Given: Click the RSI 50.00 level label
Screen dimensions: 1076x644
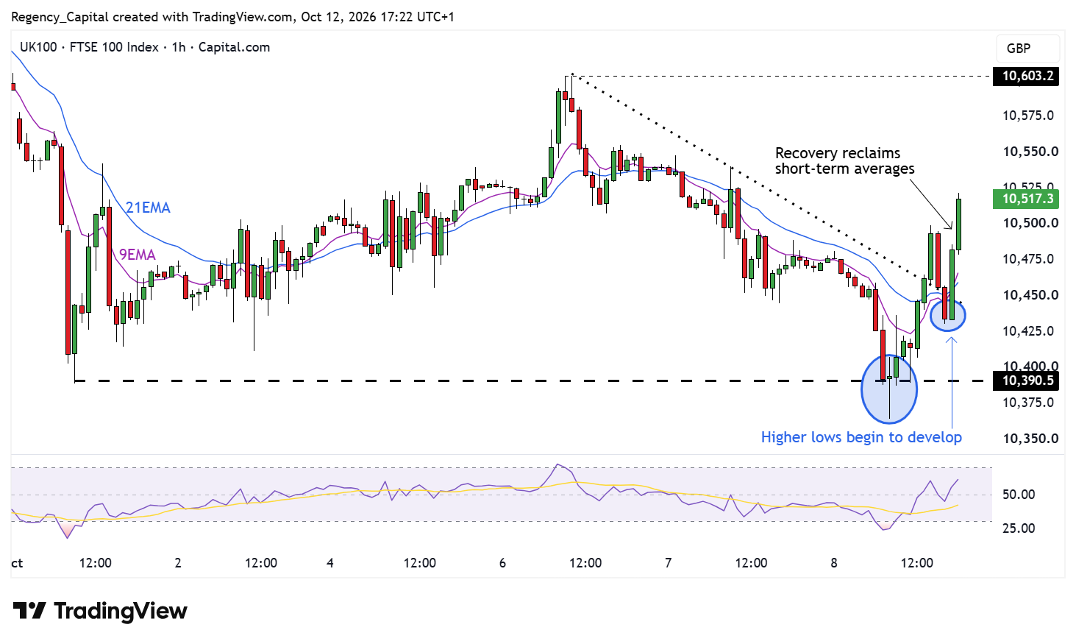Looking at the screenshot, I should [1019, 495].
